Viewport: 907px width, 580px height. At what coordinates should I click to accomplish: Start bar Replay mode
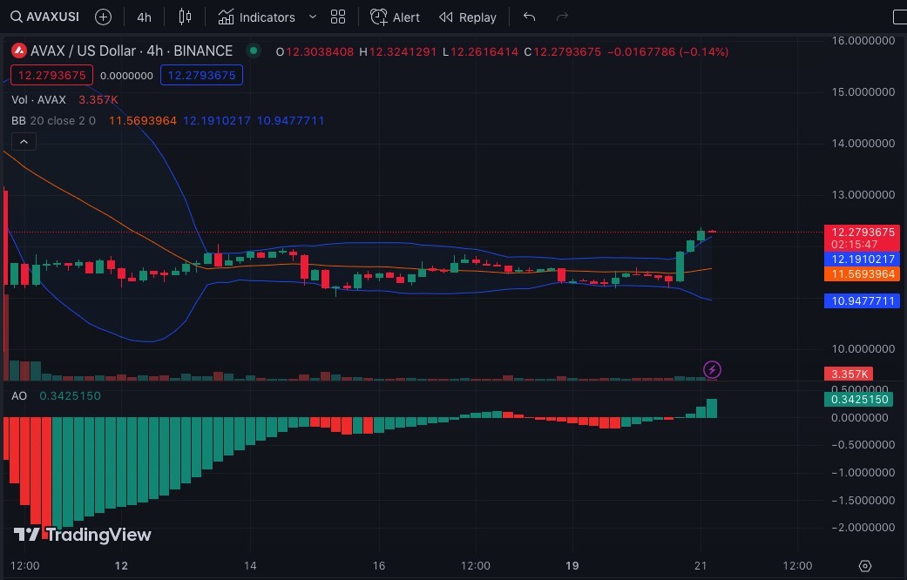[x=467, y=17]
